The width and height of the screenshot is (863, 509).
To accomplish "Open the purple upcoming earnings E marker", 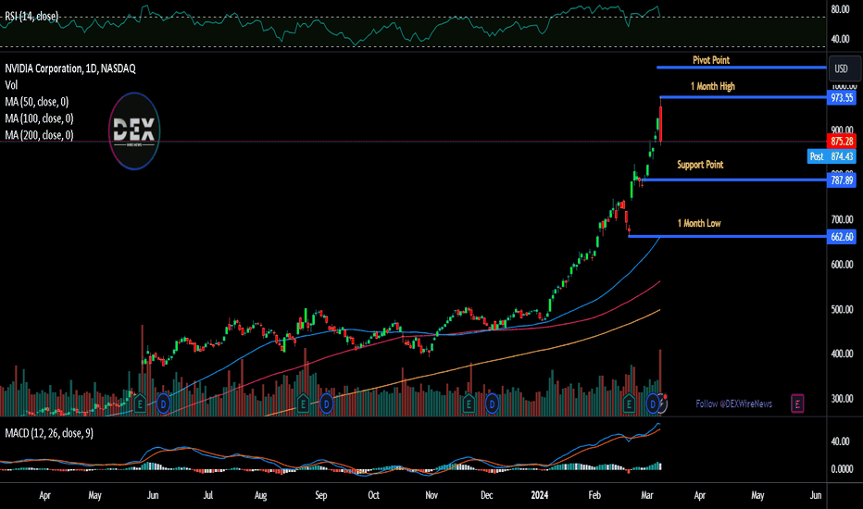I will 797,403.
